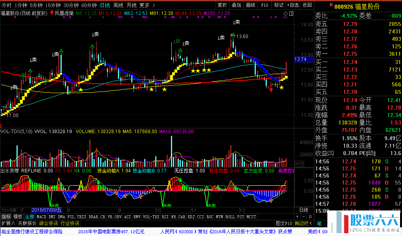Click the 返回 back button
Screen dimensions: 402x236
307,5
